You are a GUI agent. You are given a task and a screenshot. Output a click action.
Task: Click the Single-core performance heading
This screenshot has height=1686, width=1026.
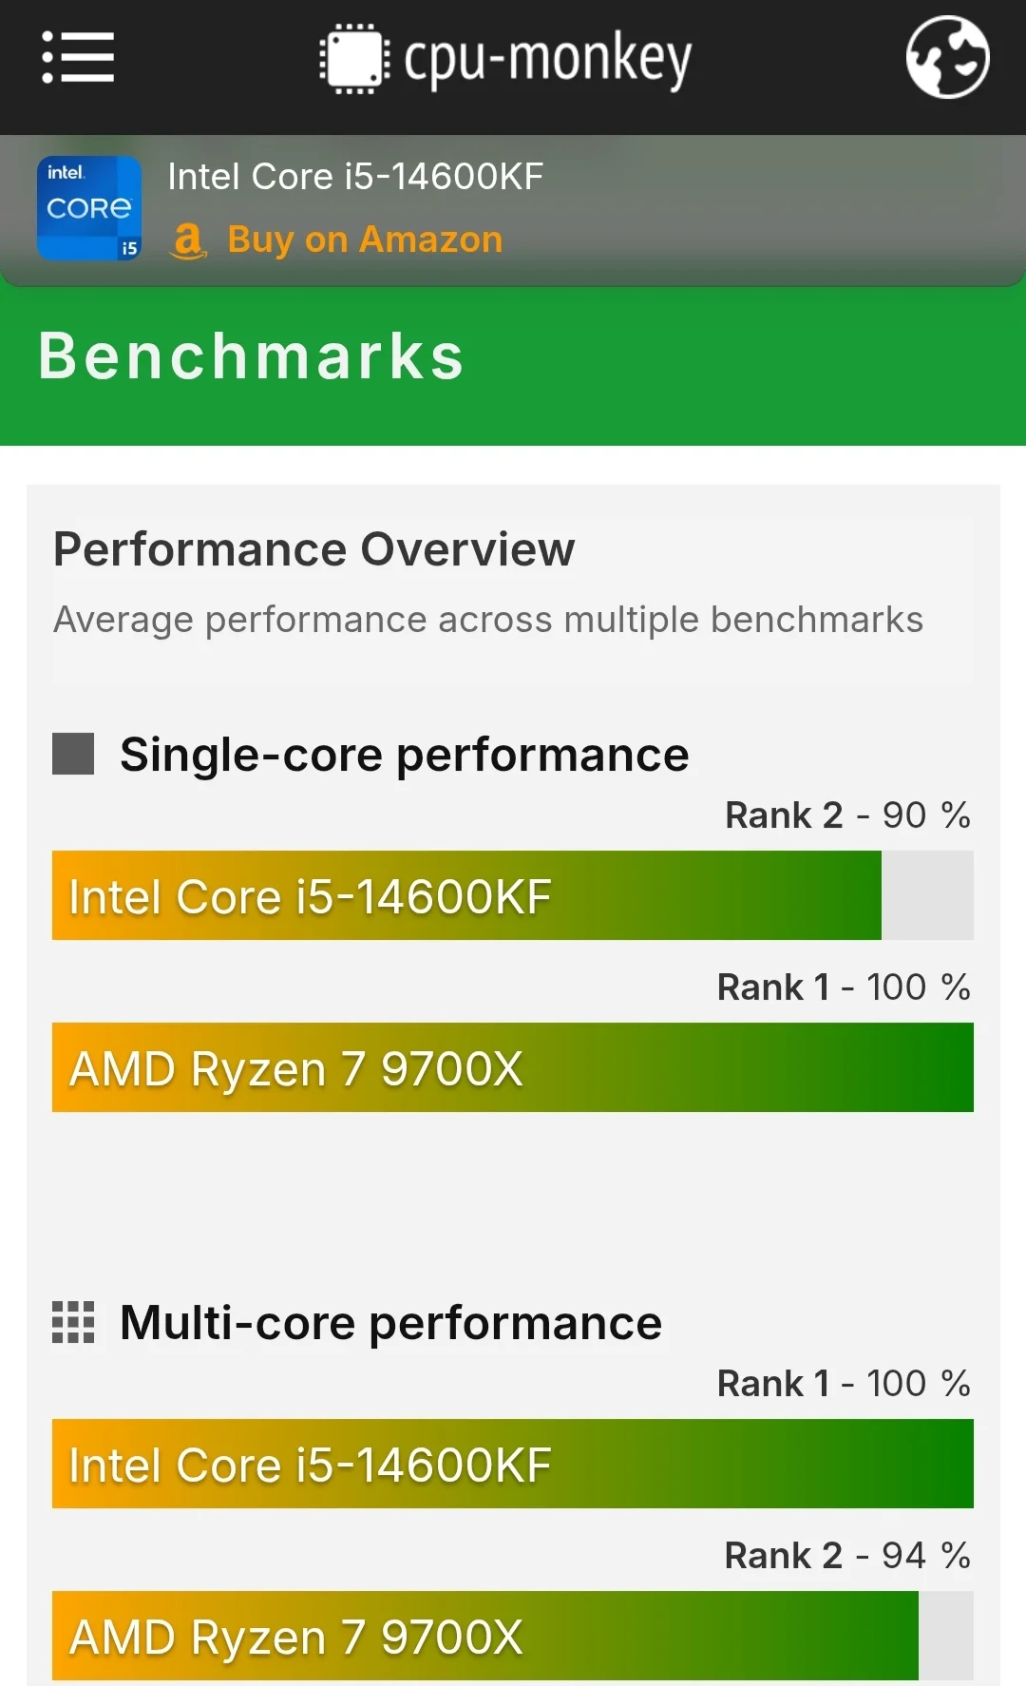[404, 756]
